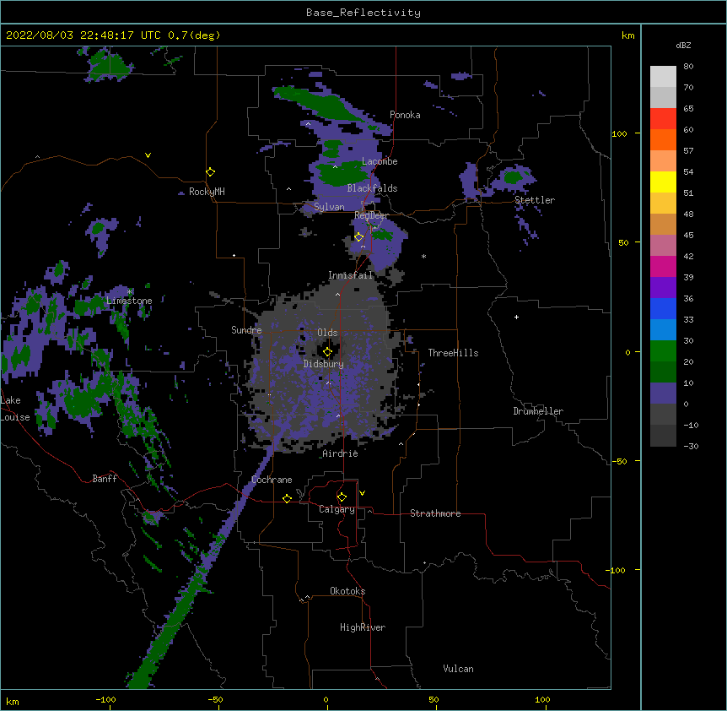
Task: Click the Lacombe city label
Action: 380,161
